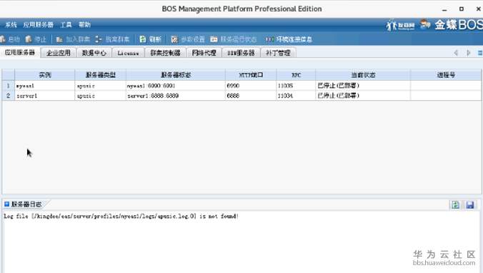The image size is (483, 273).
Task: Click the log message text line
Action: pyautogui.click(x=121, y=216)
